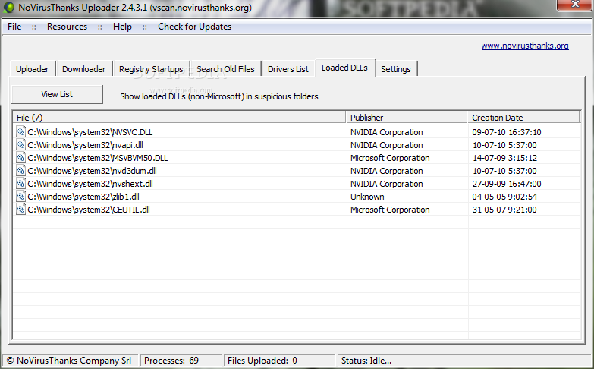Click creation date 14-07-09 3:15:12
This screenshot has height=369, width=594.
[x=504, y=158]
